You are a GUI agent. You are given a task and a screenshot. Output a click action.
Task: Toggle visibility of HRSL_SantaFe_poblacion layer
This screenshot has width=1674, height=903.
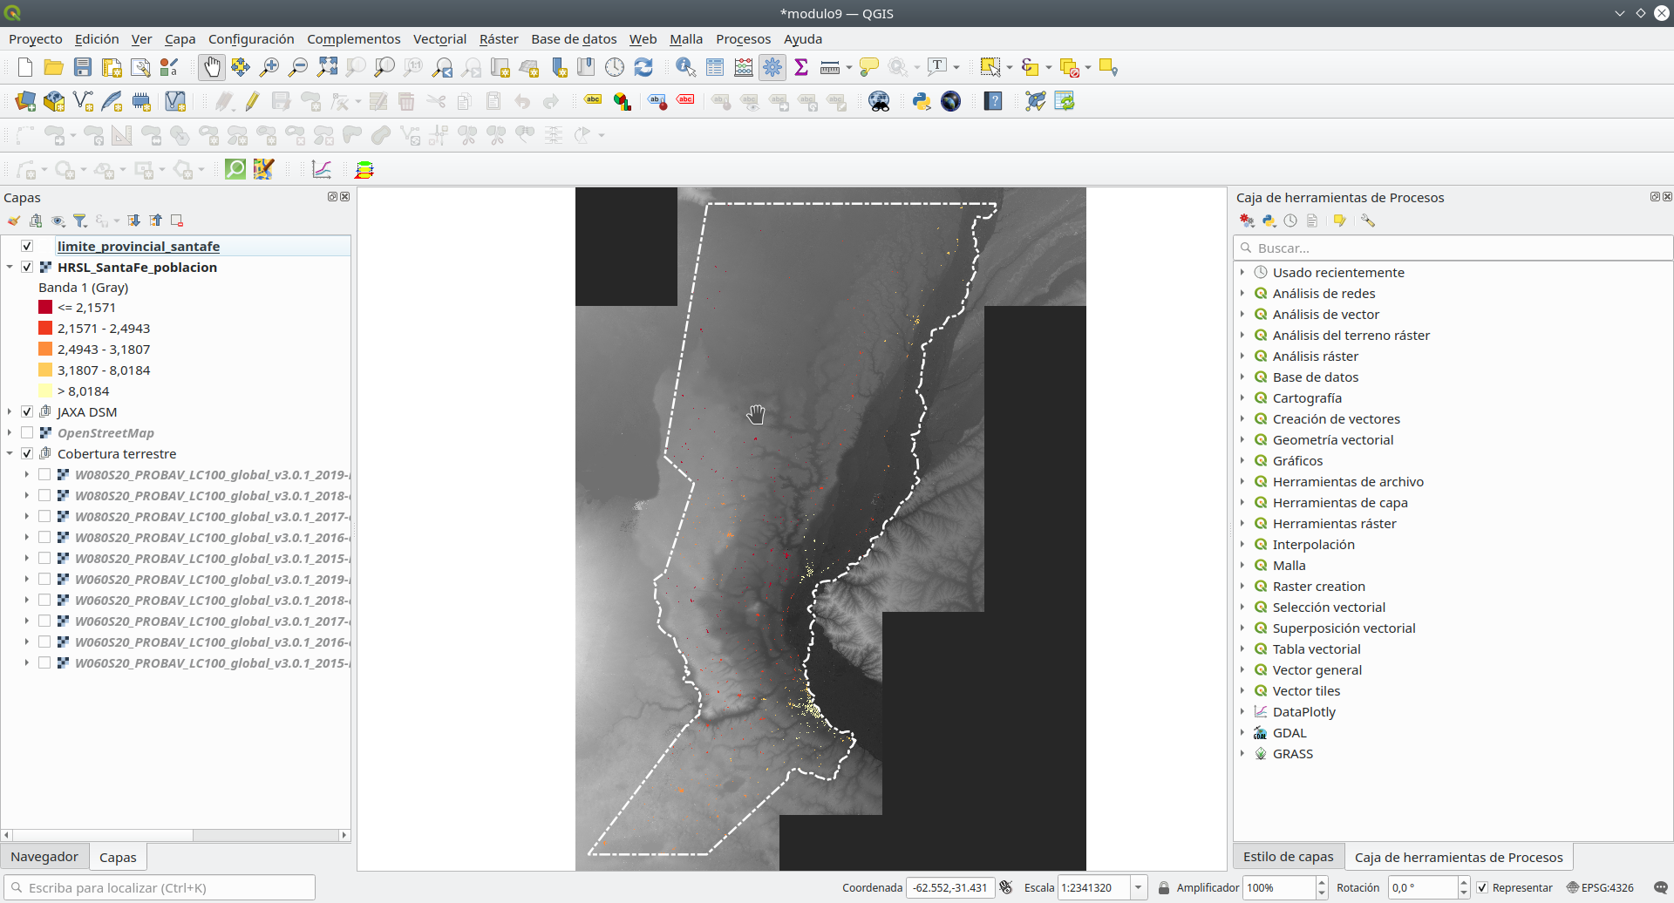coord(27,267)
